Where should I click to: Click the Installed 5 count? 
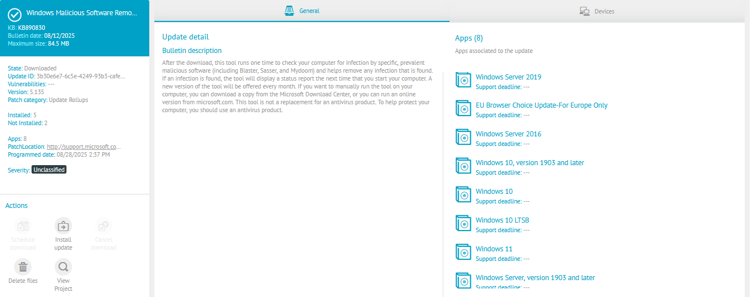22,115
